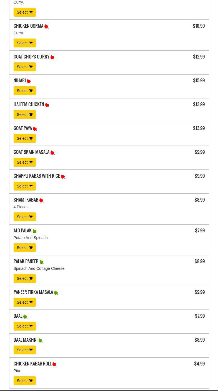Click the Goat Brain Masala item name

(x=31, y=152)
